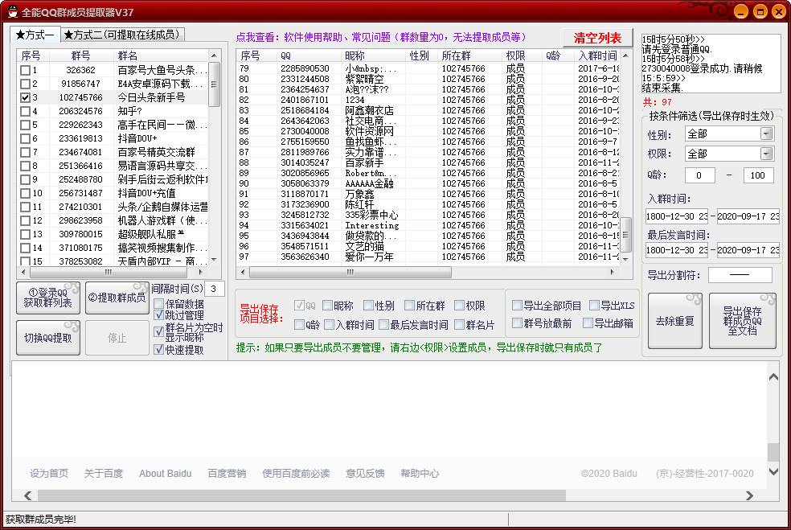The width and height of the screenshot is (791, 530).
Task: Click the QQ penguin icon in title bar
Action: pos(10,11)
